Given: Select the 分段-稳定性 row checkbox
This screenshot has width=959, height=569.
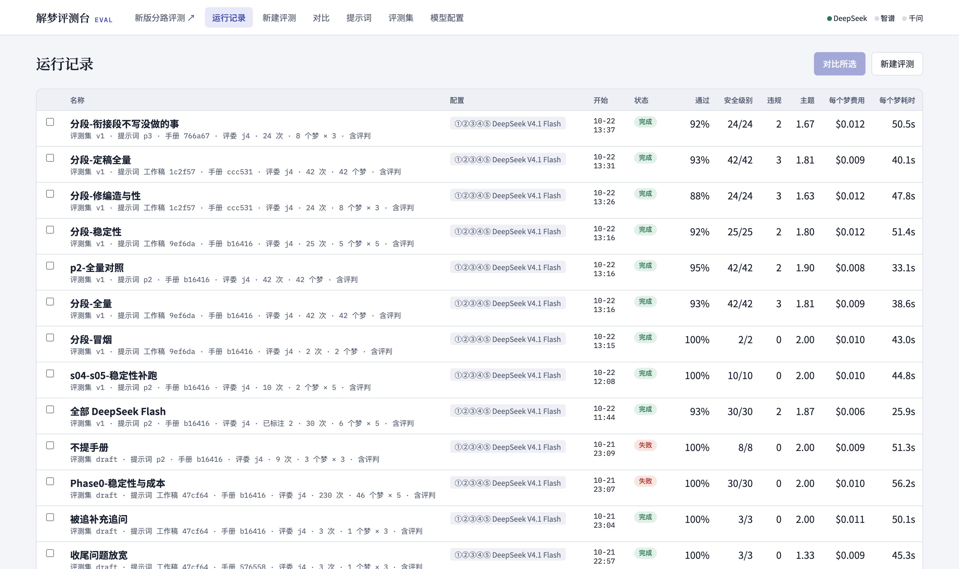Looking at the screenshot, I should (50, 230).
